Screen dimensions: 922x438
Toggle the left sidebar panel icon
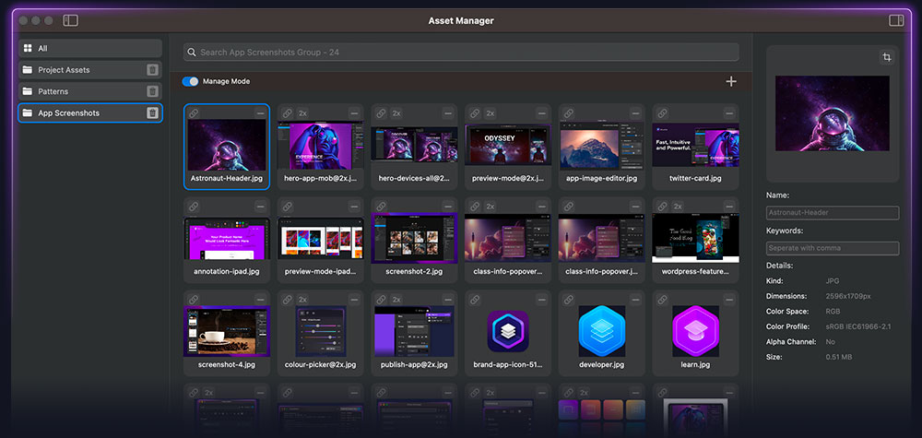(x=71, y=20)
